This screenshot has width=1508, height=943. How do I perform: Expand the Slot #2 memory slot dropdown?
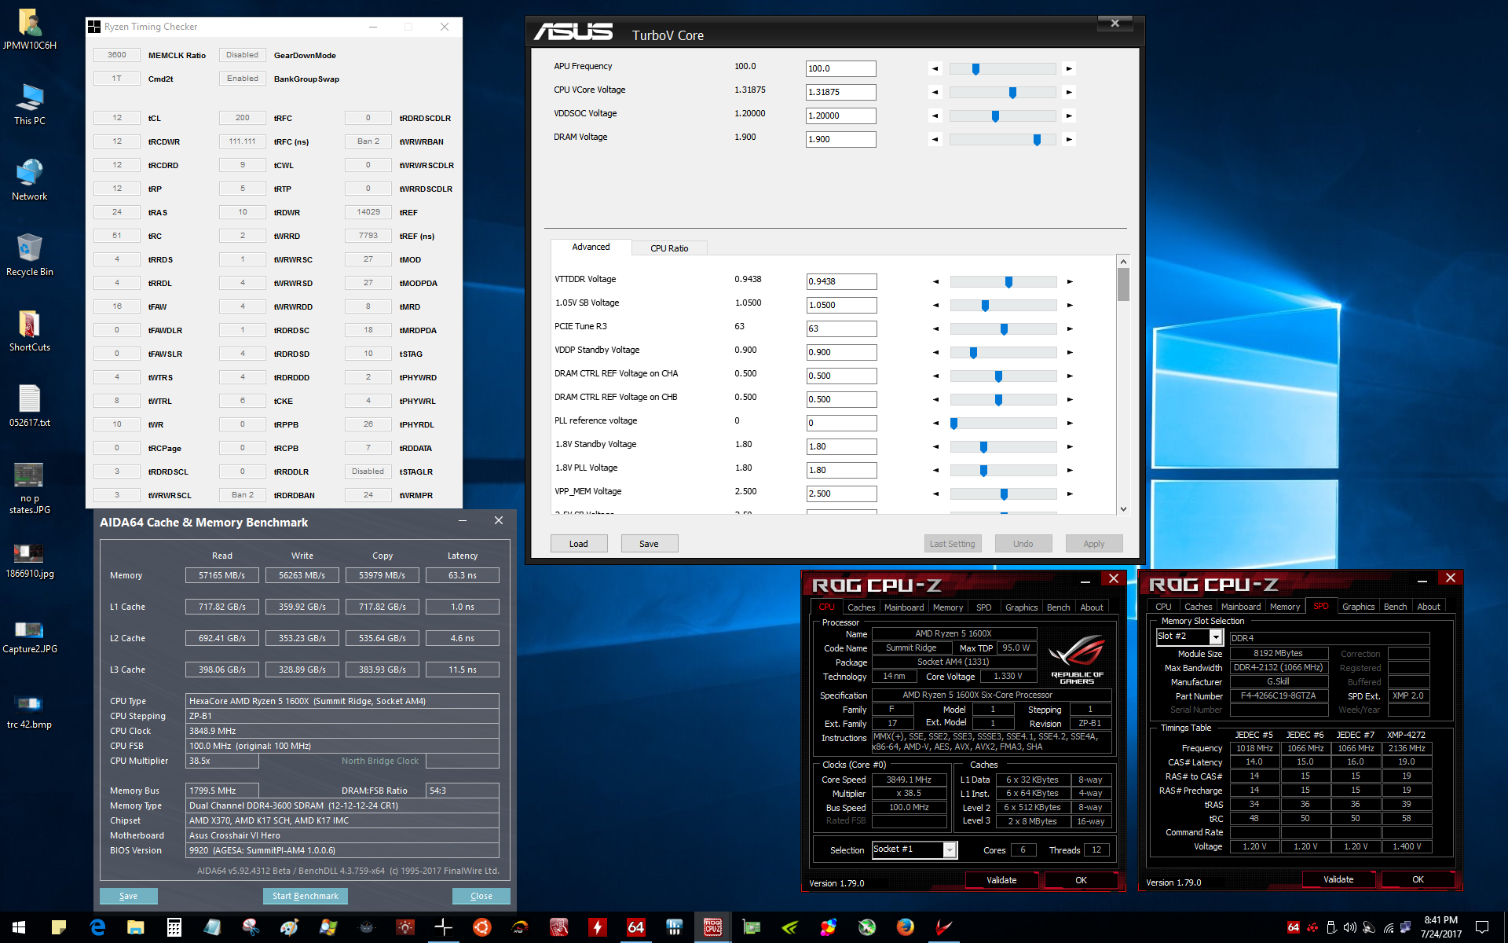tap(1216, 637)
